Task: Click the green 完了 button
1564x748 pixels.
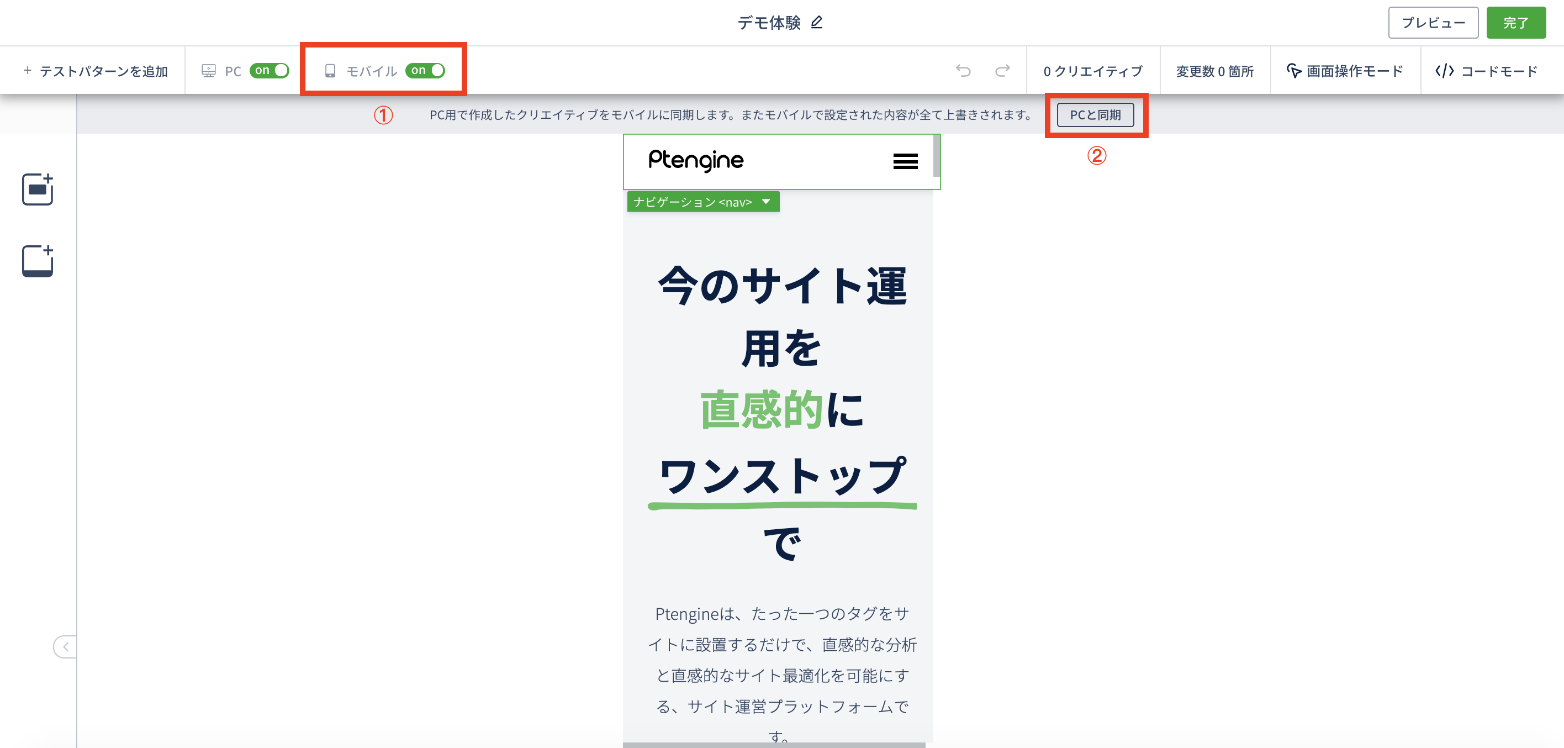Action: pos(1515,23)
